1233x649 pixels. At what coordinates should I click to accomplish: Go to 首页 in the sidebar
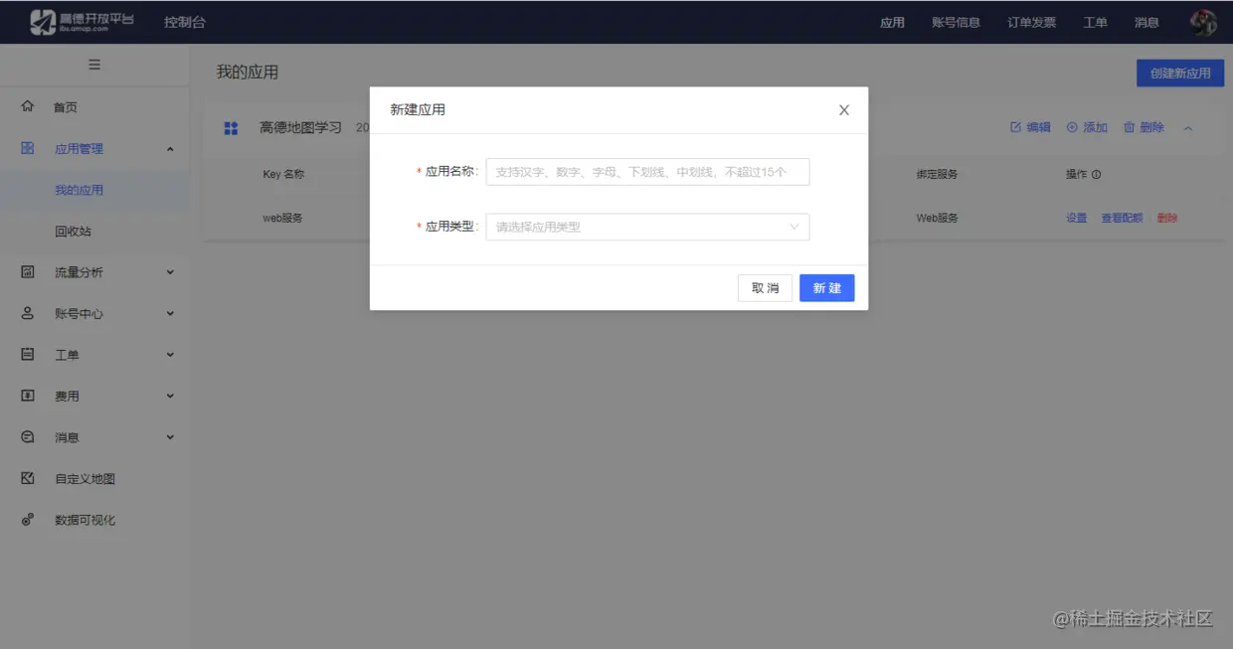pos(66,107)
